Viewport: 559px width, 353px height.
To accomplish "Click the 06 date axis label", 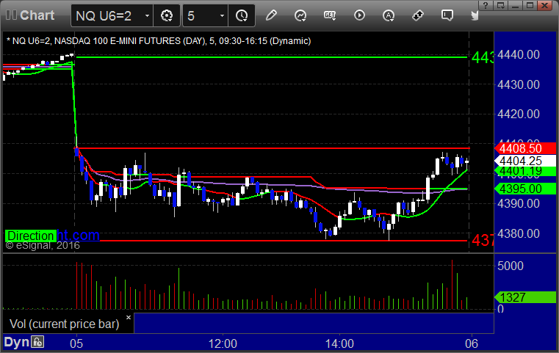I will [x=472, y=343].
